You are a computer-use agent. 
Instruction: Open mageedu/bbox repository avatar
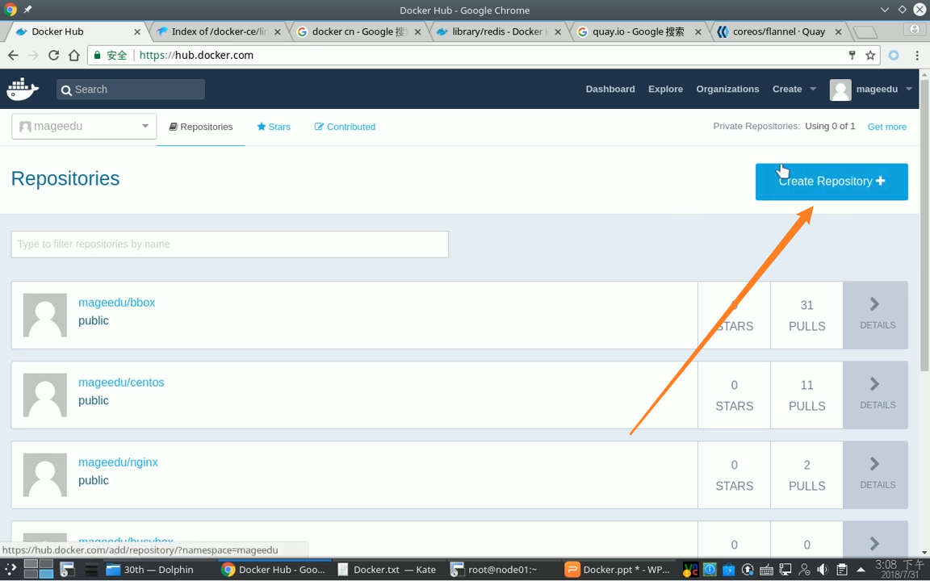[x=45, y=315]
